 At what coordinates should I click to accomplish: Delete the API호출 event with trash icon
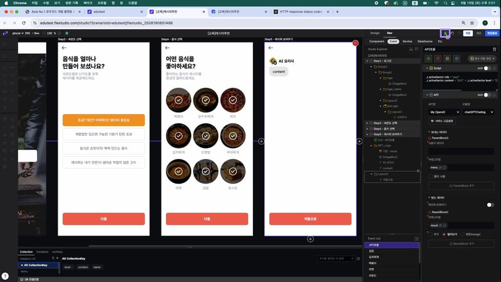[495, 49]
